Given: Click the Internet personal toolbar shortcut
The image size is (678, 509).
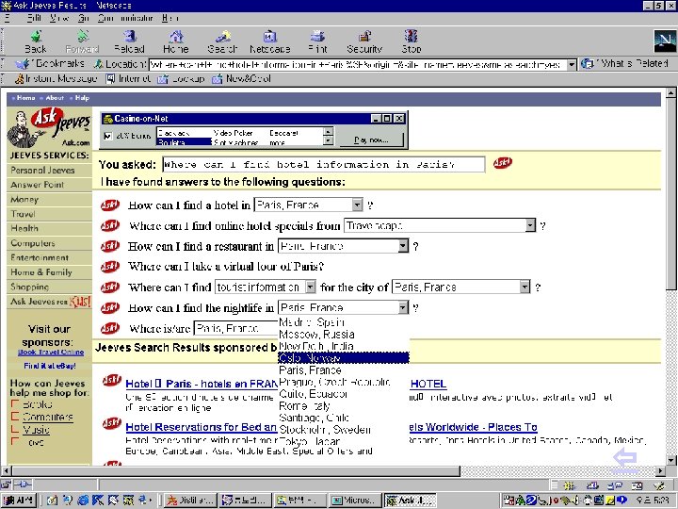Looking at the screenshot, I should click(128, 79).
